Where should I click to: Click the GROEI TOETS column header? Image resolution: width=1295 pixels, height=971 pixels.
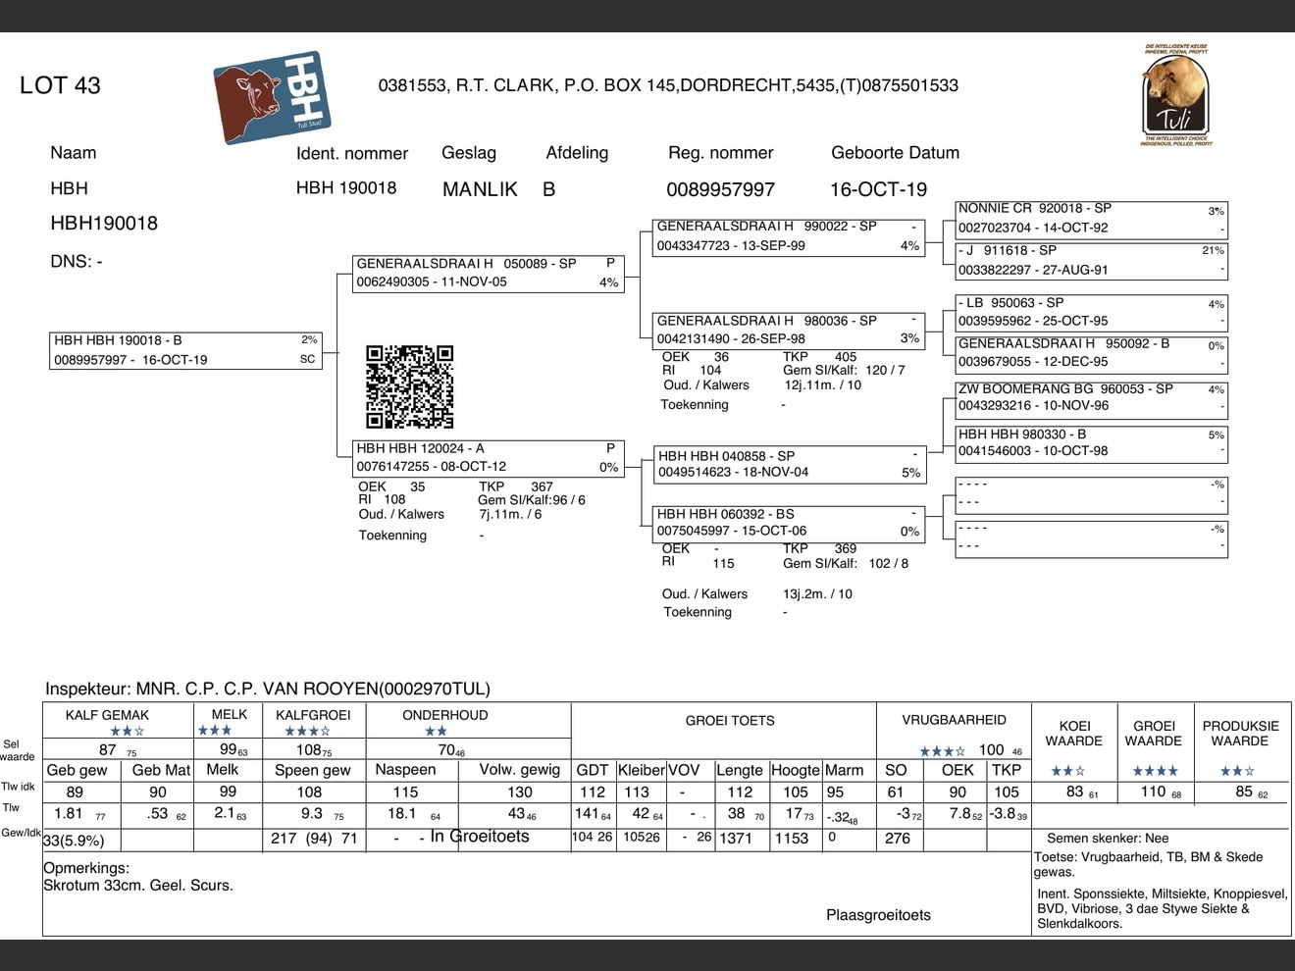coord(730,720)
